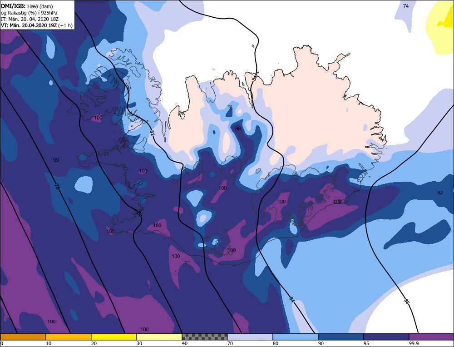
Task: Click the dark orange 0–10 legend swatch
Action: 23,337
